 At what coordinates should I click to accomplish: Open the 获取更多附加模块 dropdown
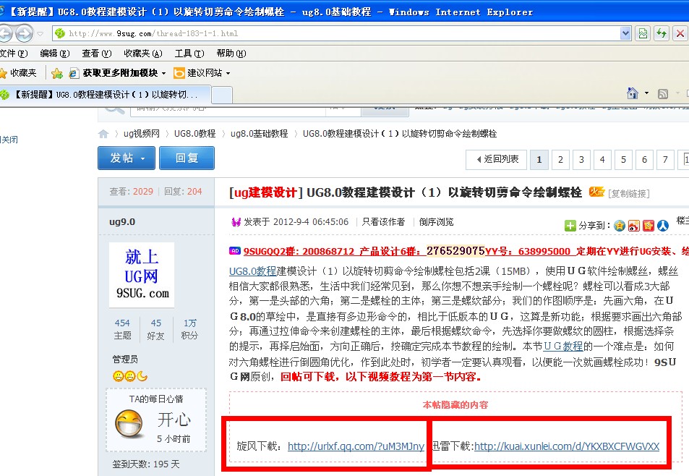click(x=118, y=73)
